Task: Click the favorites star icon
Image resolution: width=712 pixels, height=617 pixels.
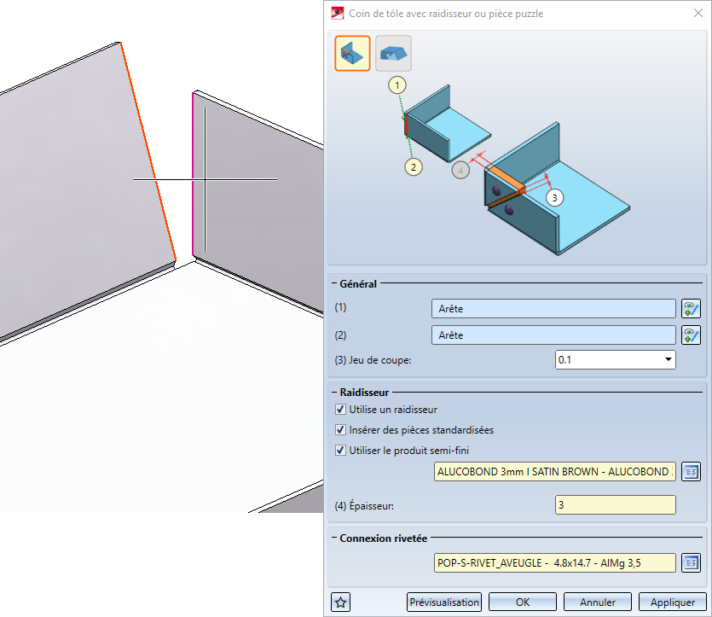Action: 340,602
